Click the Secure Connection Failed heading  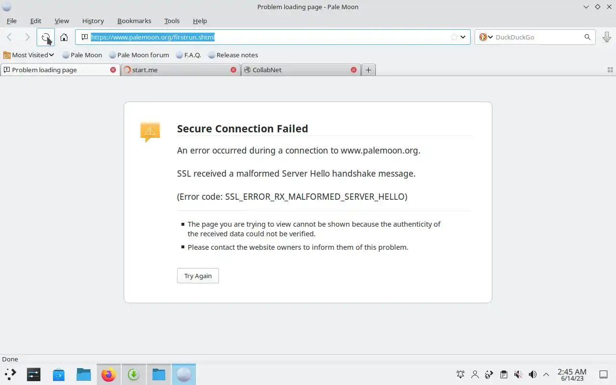point(243,128)
